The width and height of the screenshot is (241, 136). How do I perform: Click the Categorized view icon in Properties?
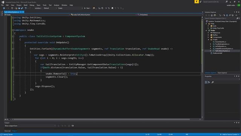click(206, 82)
